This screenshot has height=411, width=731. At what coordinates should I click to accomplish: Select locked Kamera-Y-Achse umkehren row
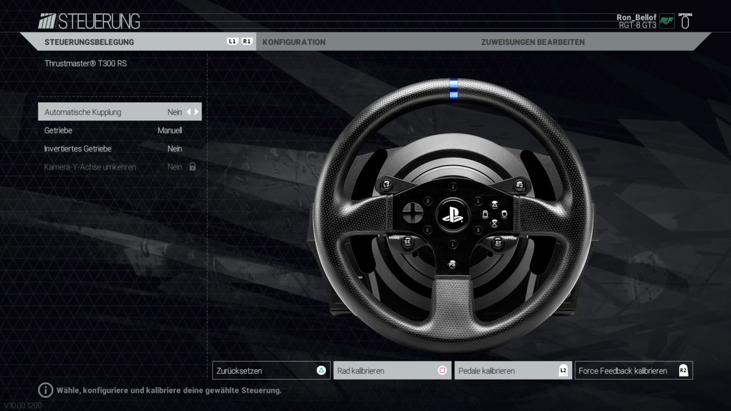coord(120,167)
